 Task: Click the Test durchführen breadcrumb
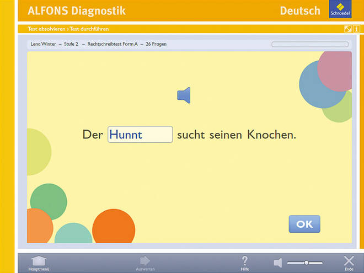89,29
